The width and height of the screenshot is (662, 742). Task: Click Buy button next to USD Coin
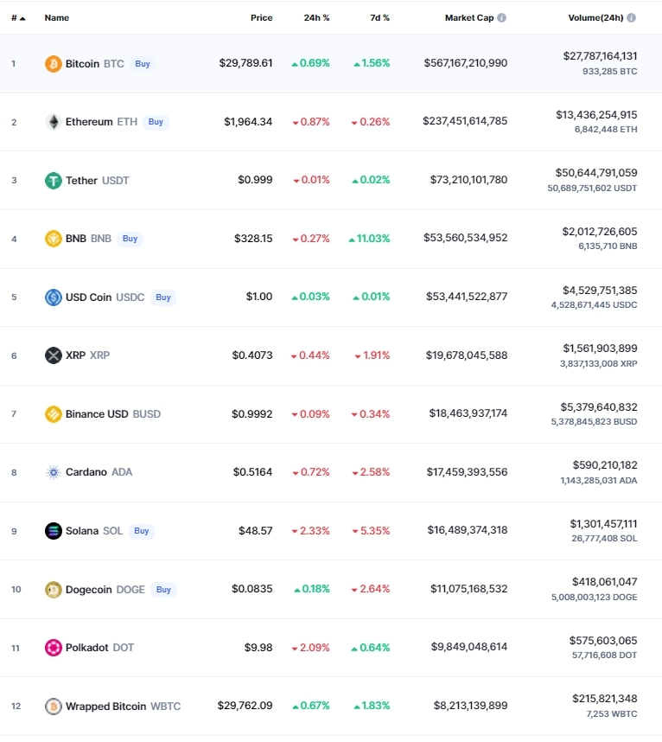163,297
